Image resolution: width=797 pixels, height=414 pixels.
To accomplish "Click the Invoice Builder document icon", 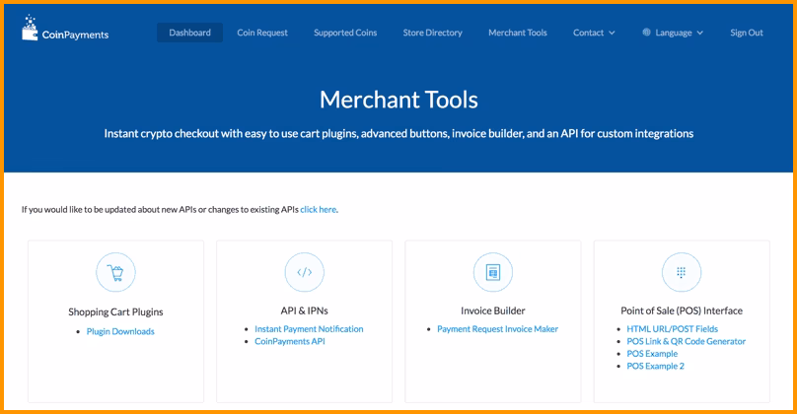I will click(493, 273).
